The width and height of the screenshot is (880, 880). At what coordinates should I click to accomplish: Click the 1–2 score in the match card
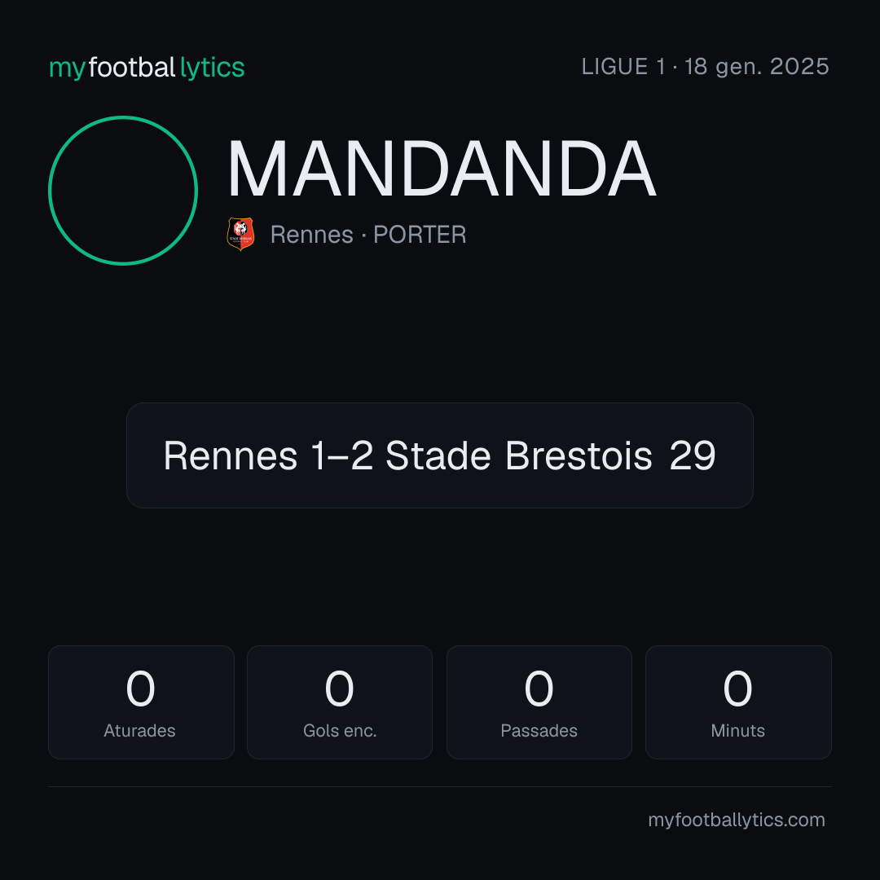[x=341, y=455]
